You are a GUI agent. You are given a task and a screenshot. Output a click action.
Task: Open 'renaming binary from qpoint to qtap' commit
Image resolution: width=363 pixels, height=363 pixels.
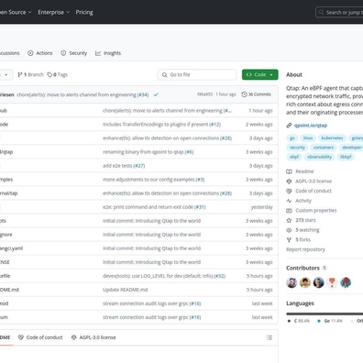click(143, 152)
